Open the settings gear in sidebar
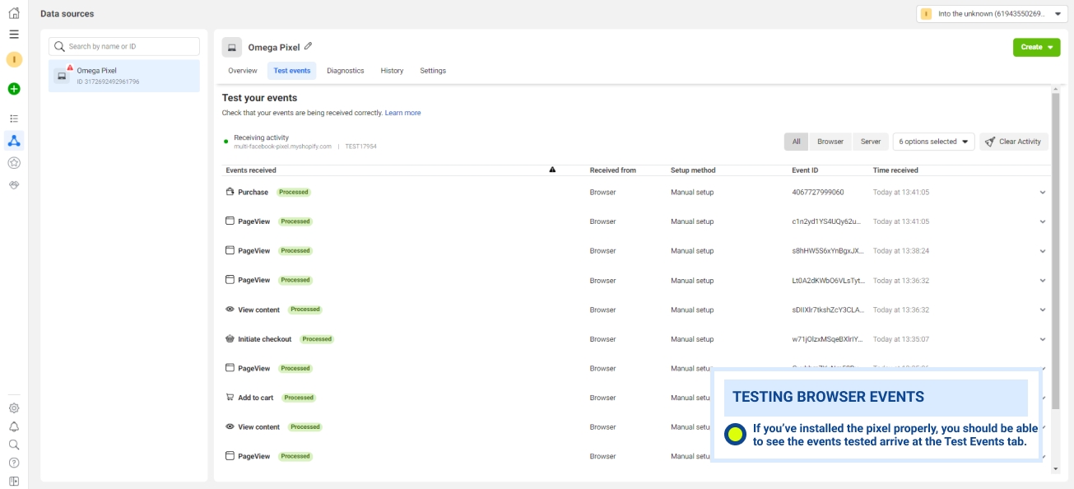Screen dimensions: 1074x489 coord(14,408)
